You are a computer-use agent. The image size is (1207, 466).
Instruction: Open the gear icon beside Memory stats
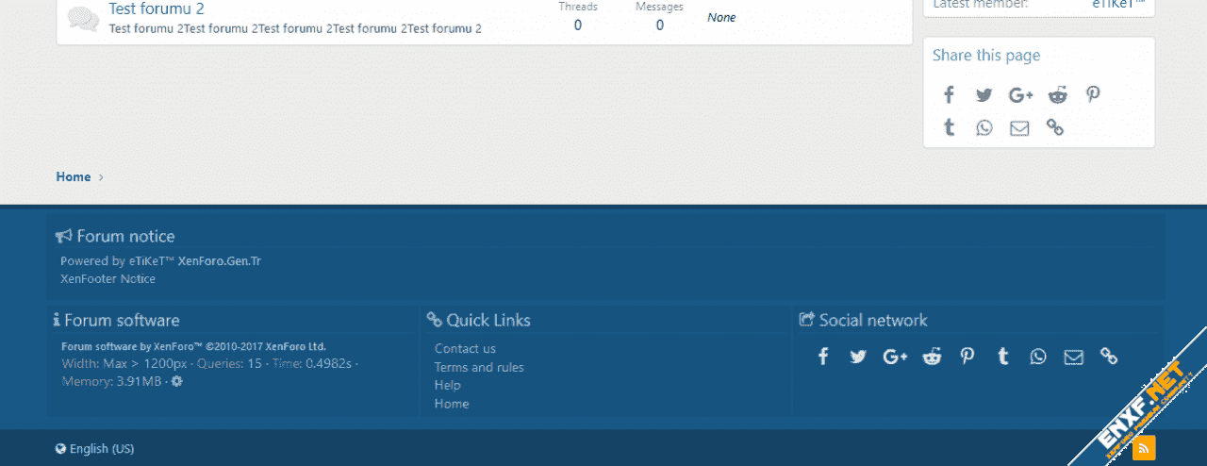[x=176, y=381]
